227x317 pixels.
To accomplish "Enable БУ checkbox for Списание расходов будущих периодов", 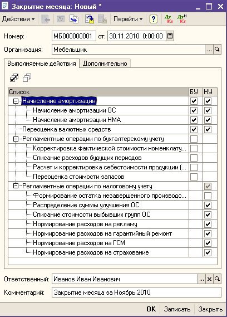I will (x=194, y=158).
